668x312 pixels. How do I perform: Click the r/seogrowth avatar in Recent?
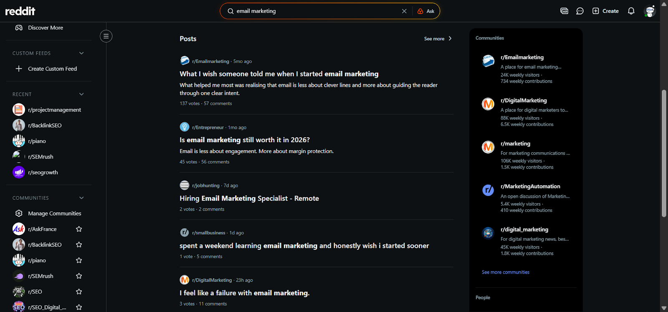[18, 172]
